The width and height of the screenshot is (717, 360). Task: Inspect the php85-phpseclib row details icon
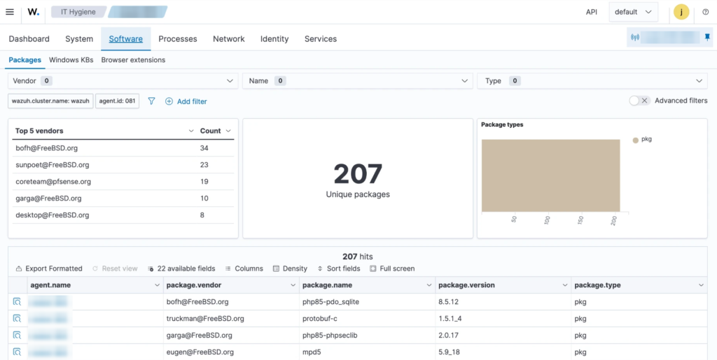tap(17, 336)
